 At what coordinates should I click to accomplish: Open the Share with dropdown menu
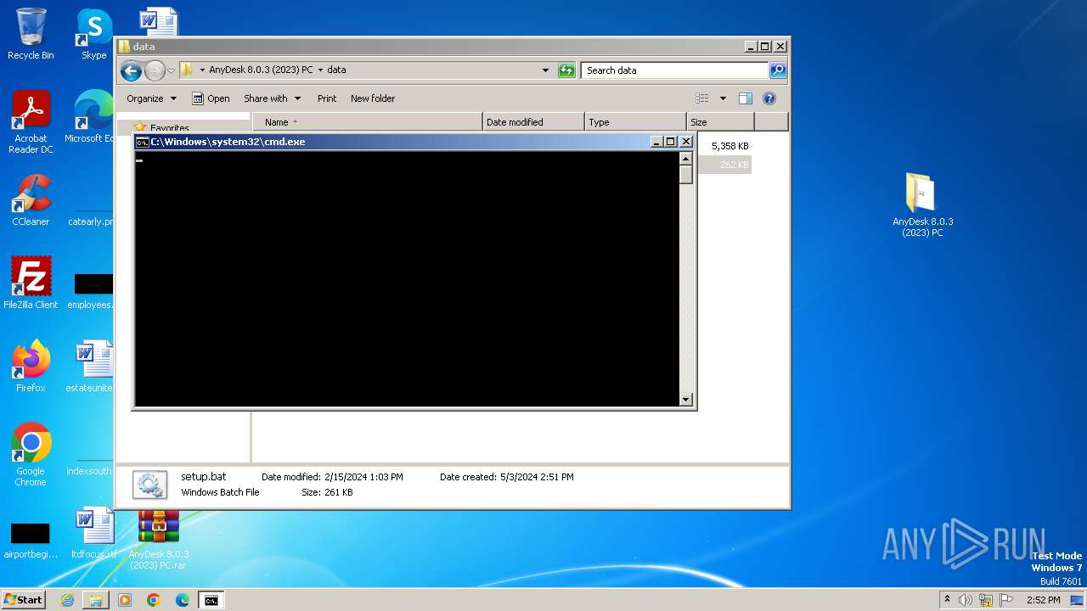coord(272,98)
